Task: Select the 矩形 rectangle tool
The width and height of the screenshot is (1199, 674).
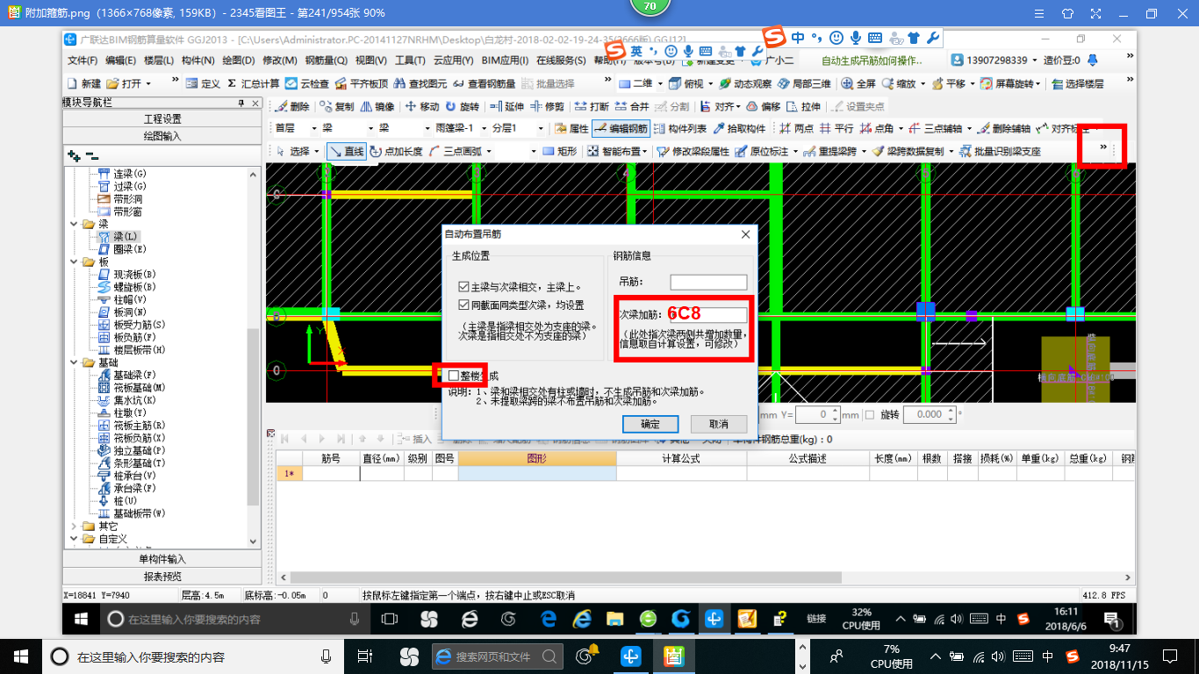Action: [x=560, y=151]
